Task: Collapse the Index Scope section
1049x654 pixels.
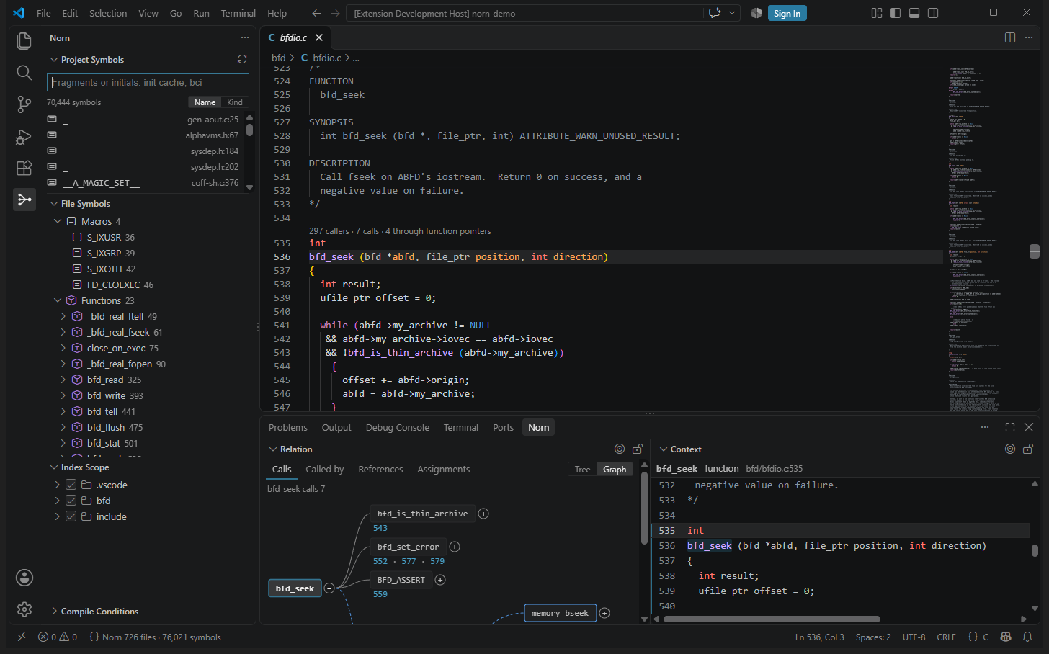Action: (x=54, y=467)
